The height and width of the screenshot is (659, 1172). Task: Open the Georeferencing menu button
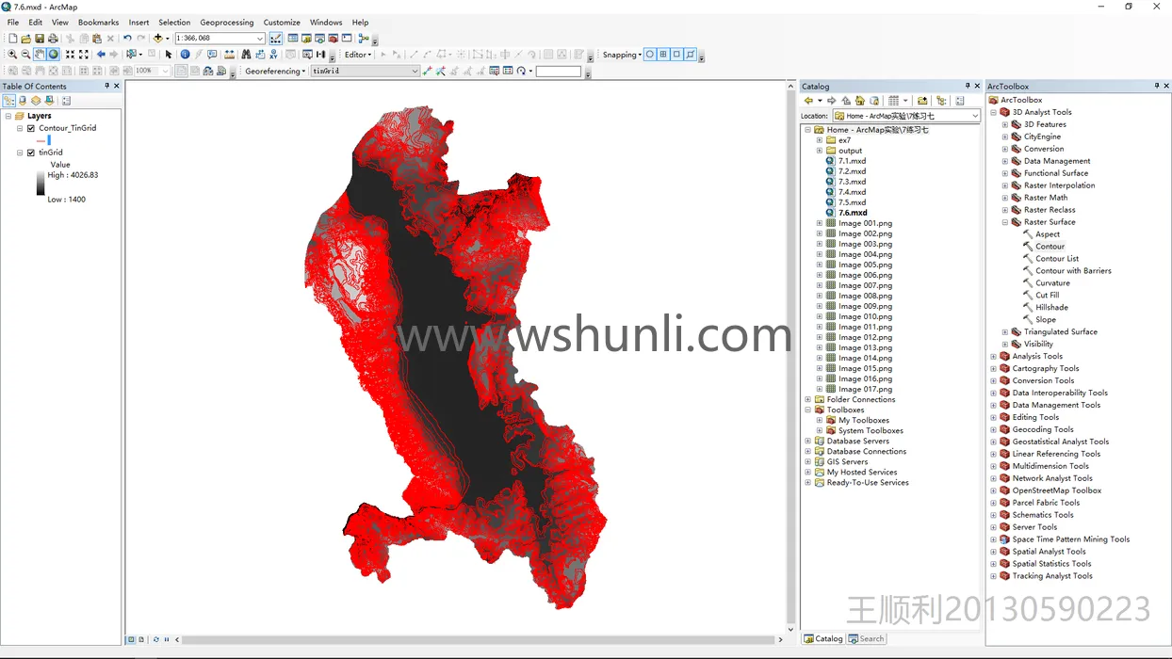pos(275,71)
